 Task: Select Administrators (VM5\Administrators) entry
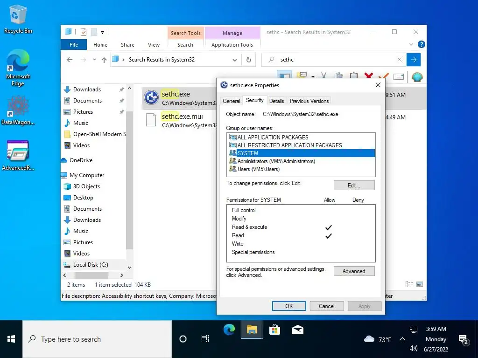point(276,161)
